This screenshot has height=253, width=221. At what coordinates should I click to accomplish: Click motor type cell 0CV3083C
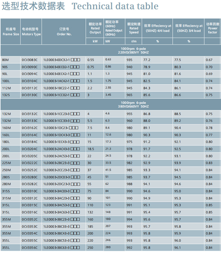pyautogui.click(x=29, y=60)
